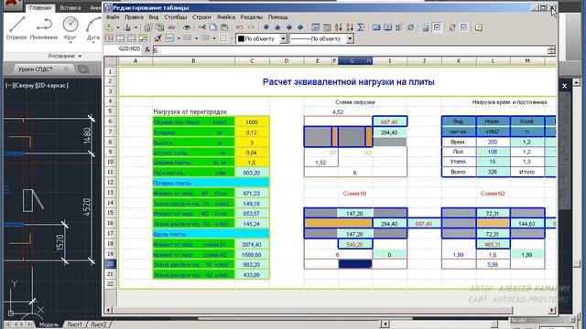Open the linetype По объекту dropdown arrow

click(x=350, y=38)
